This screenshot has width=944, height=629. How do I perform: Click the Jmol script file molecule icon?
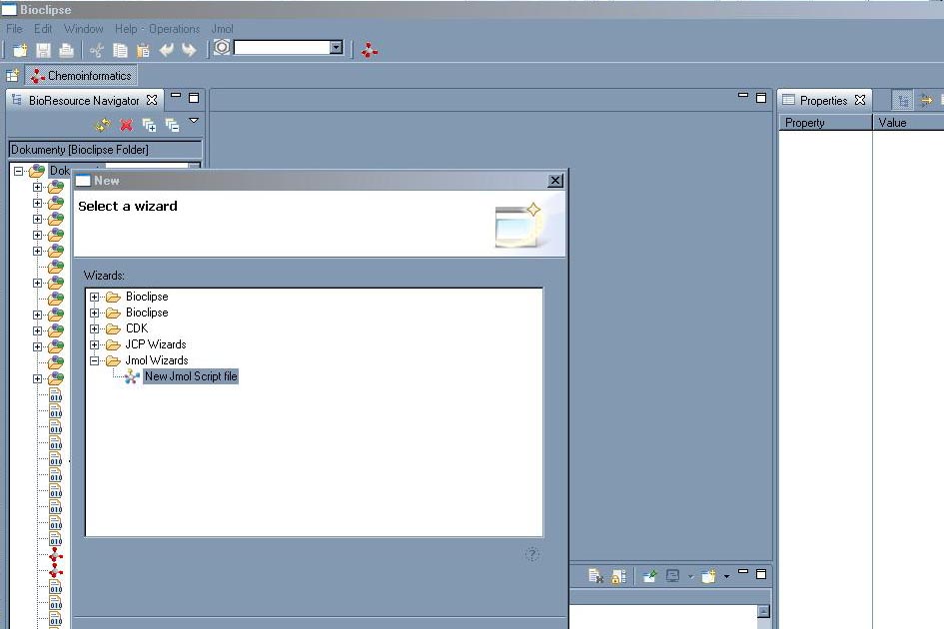pyautogui.click(x=132, y=376)
